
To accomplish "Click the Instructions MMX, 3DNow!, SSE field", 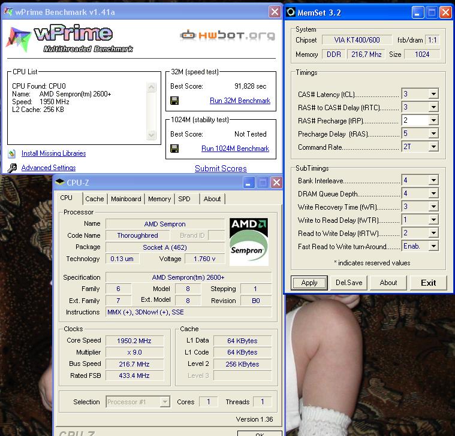I will coord(188,312).
